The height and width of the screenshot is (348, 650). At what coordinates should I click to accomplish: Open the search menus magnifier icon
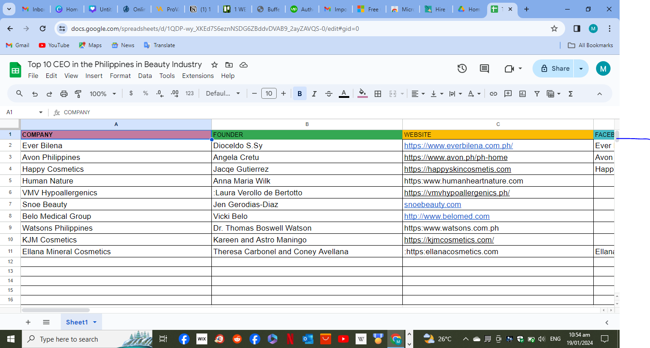click(x=20, y=93)
